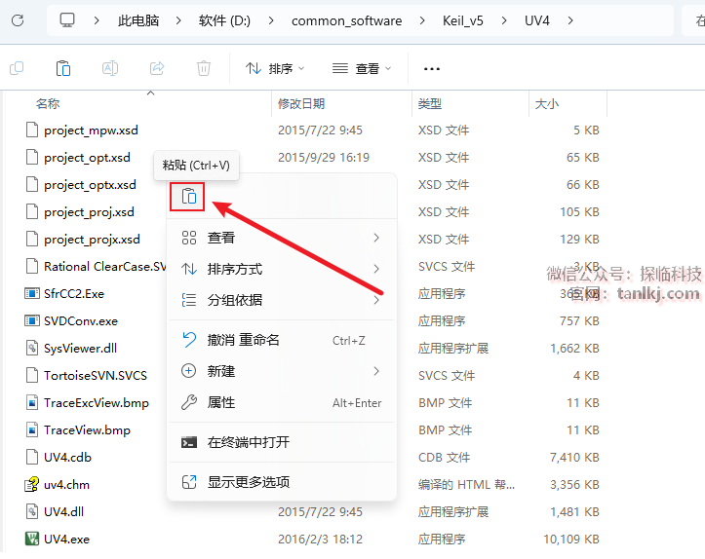Expand 新建 submenu arrow in context menu
Image resolution: width=705 pixels, height=559 pixels.
click(x=376, y=371)
